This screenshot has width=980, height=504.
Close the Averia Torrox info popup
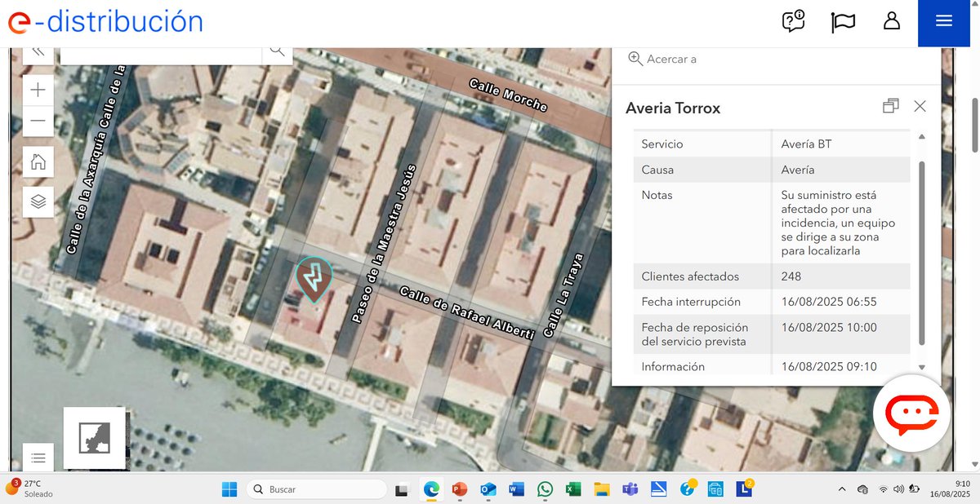point(920,106)
